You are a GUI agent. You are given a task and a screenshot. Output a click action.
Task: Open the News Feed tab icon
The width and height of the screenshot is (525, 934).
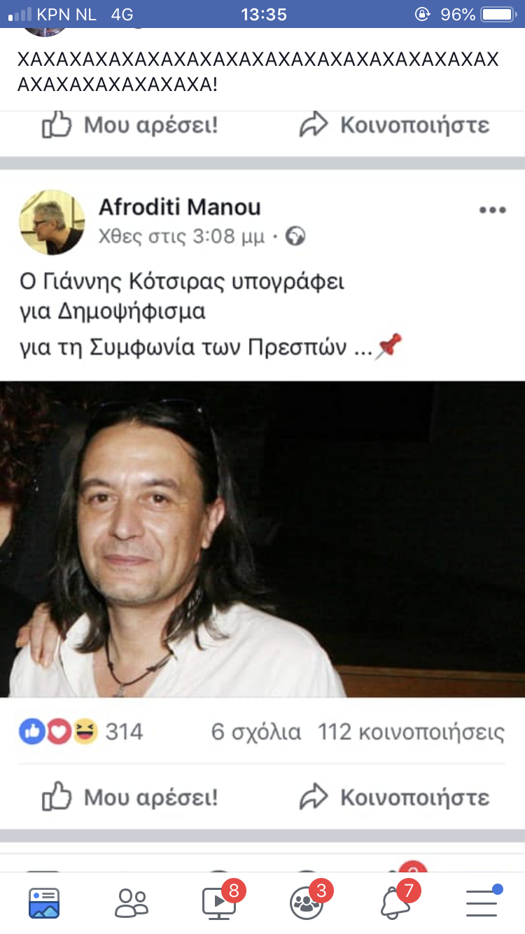point(44,902)
